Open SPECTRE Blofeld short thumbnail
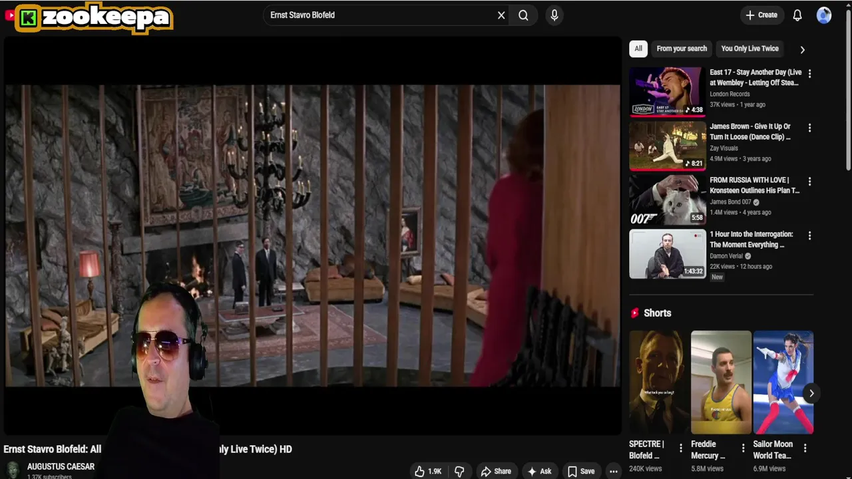Image resolution: width=852 pixels, height=479 pixels. coord(659,383)
